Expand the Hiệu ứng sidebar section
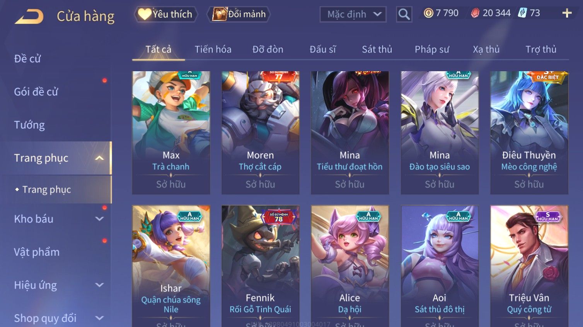 [x=99, y=285]
